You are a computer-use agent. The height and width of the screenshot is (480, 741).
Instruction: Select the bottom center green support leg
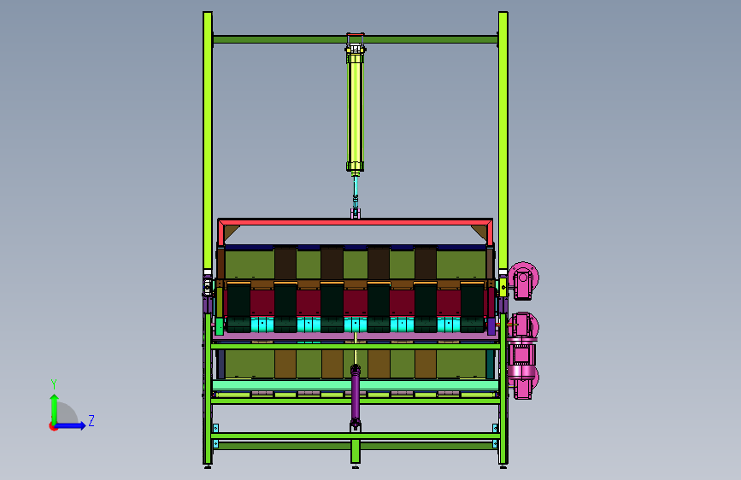pos(356,451)
